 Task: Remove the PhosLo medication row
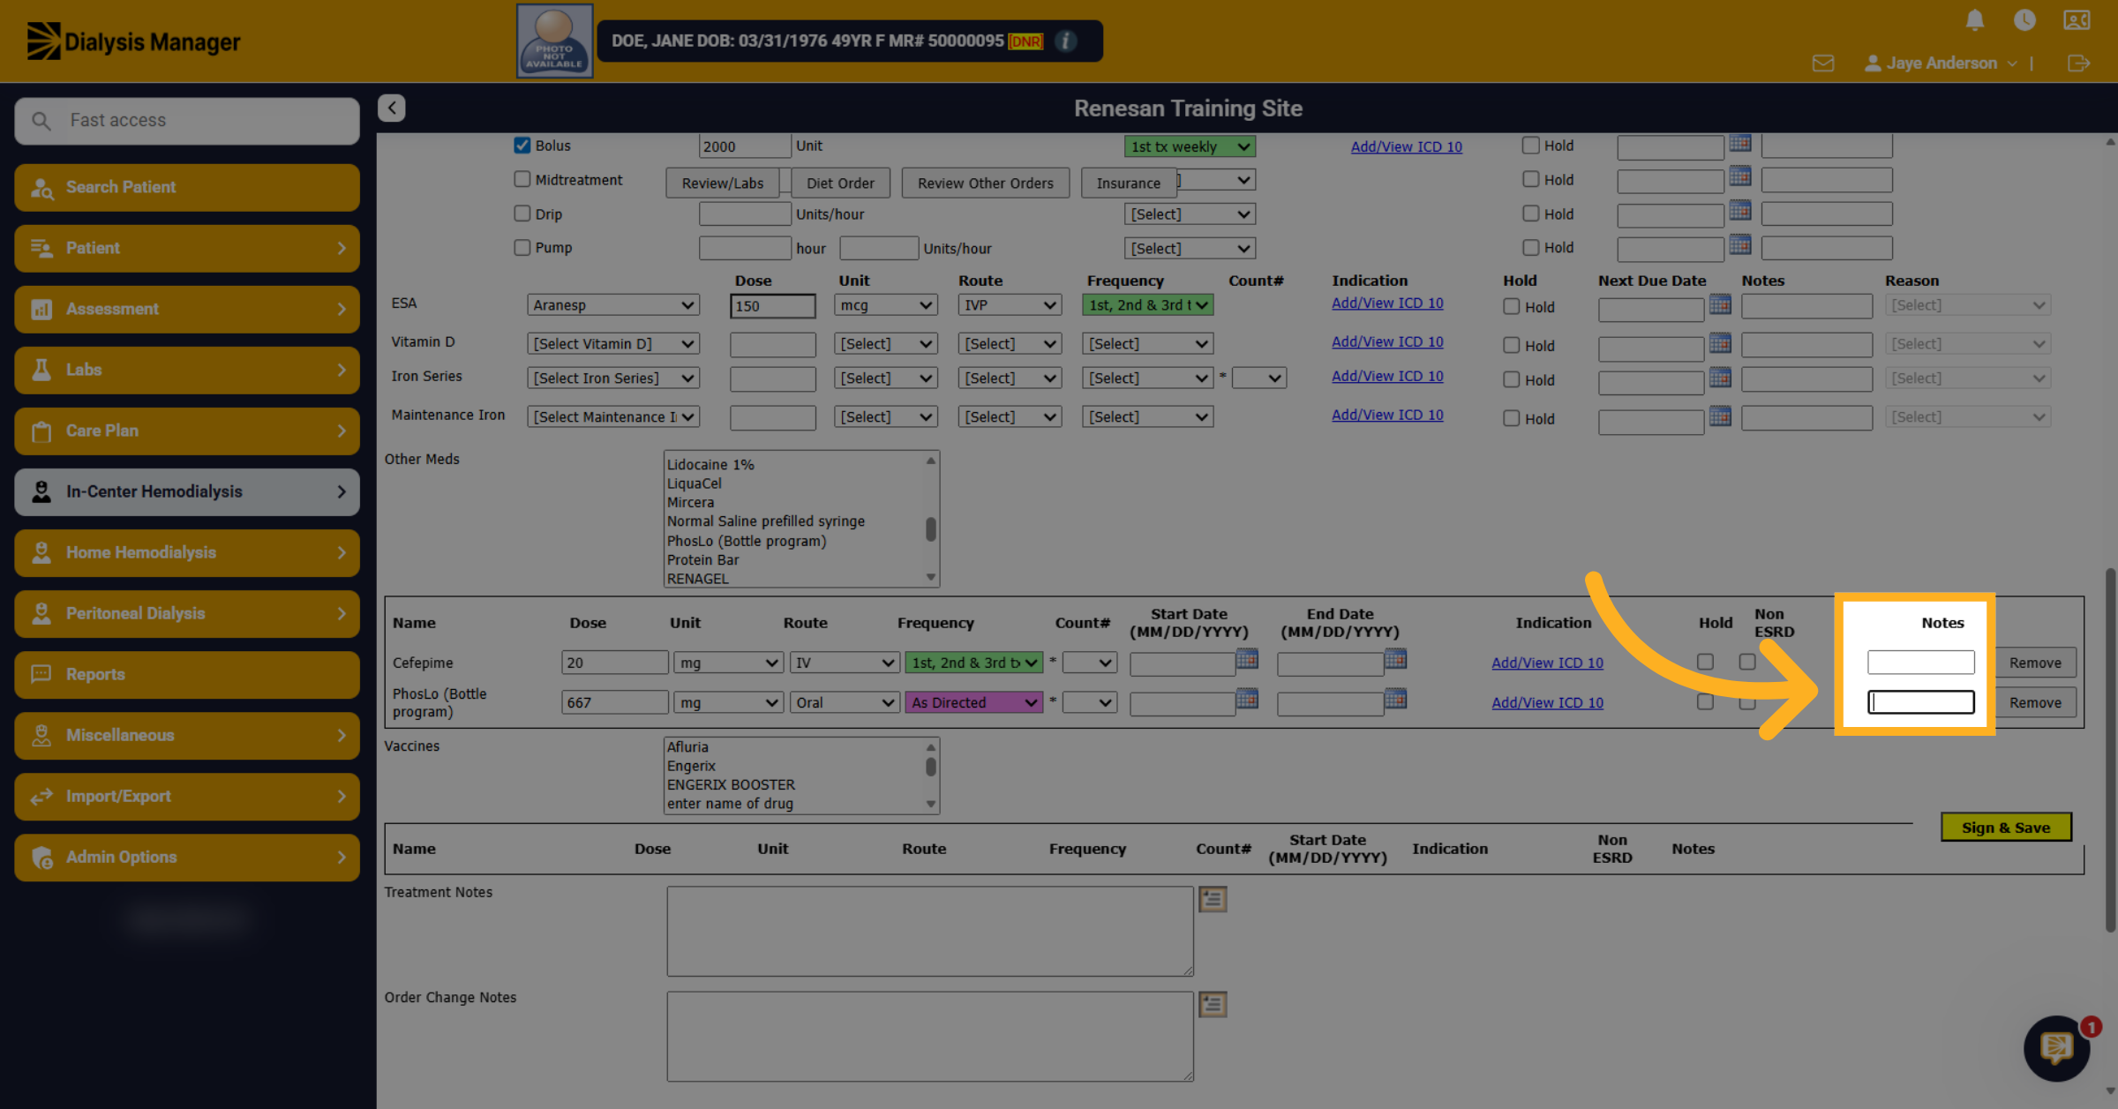tap(2035, 702)
